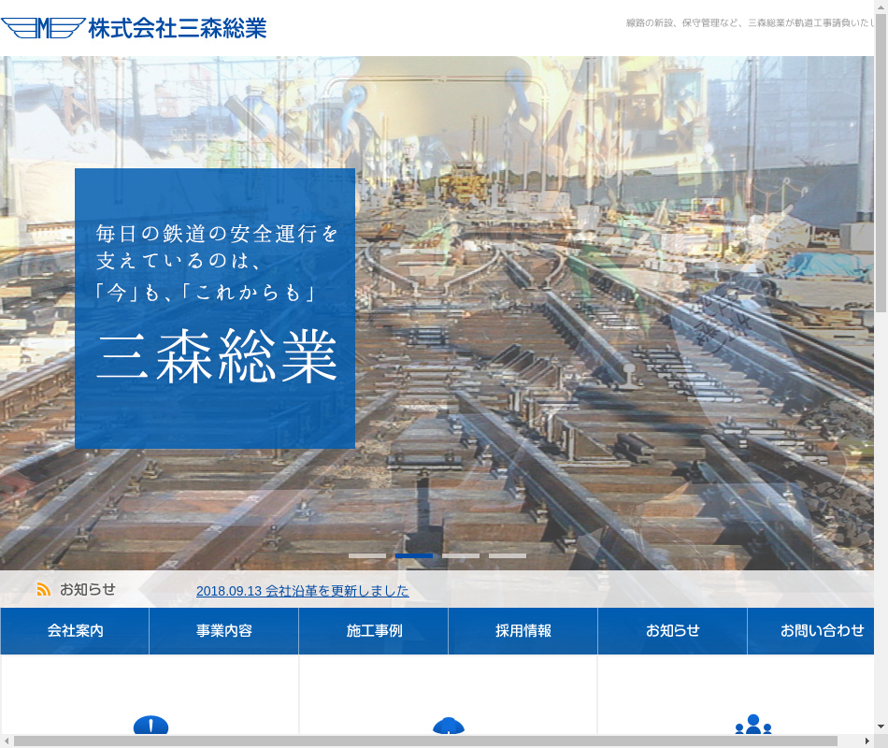The width and height of the screenshot is (888, 748).
Task: Select the active blue second slide indicator
Action: pyautogui.click(x=414, y=555)
